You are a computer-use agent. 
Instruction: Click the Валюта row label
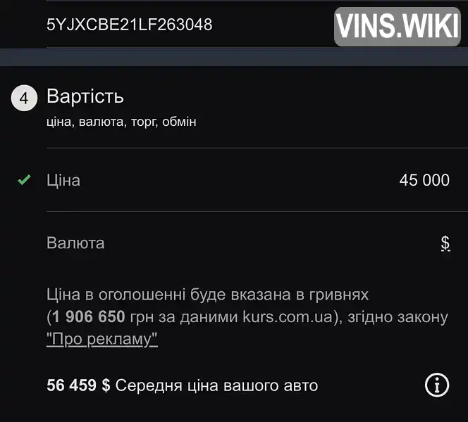point(75,243)
